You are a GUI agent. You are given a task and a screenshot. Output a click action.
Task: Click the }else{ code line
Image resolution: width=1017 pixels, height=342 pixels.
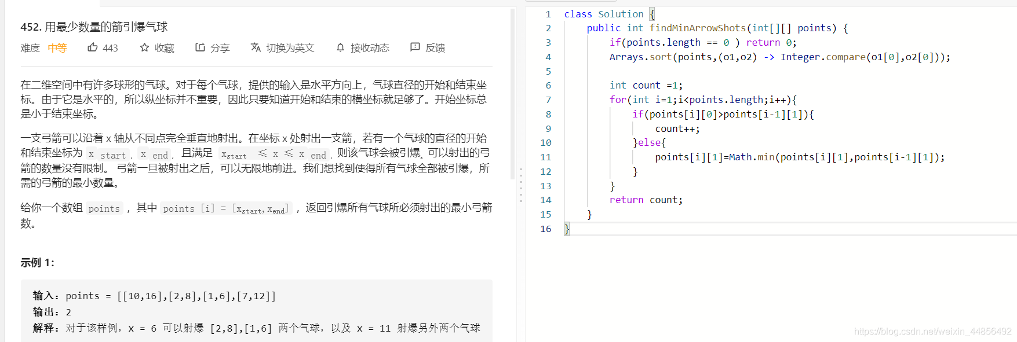pyautogui.click(x=649, y=142)
